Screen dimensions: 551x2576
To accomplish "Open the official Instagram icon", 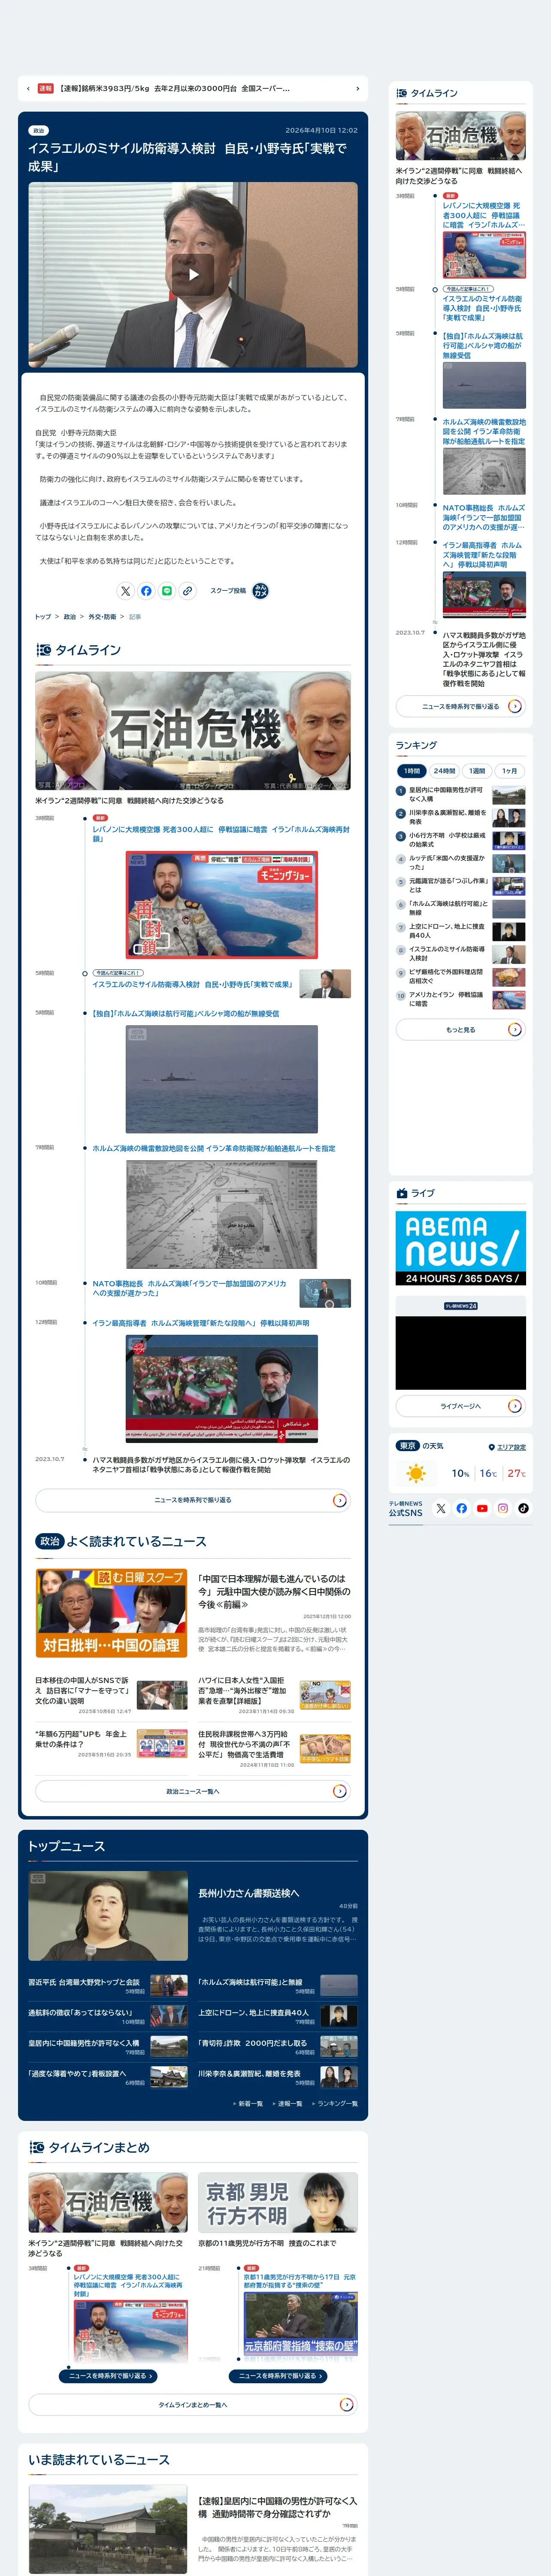I will (x=503, y=1508).
